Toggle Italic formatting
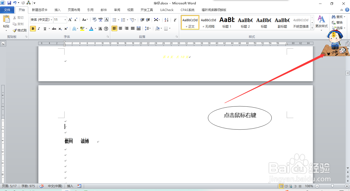 38,28
